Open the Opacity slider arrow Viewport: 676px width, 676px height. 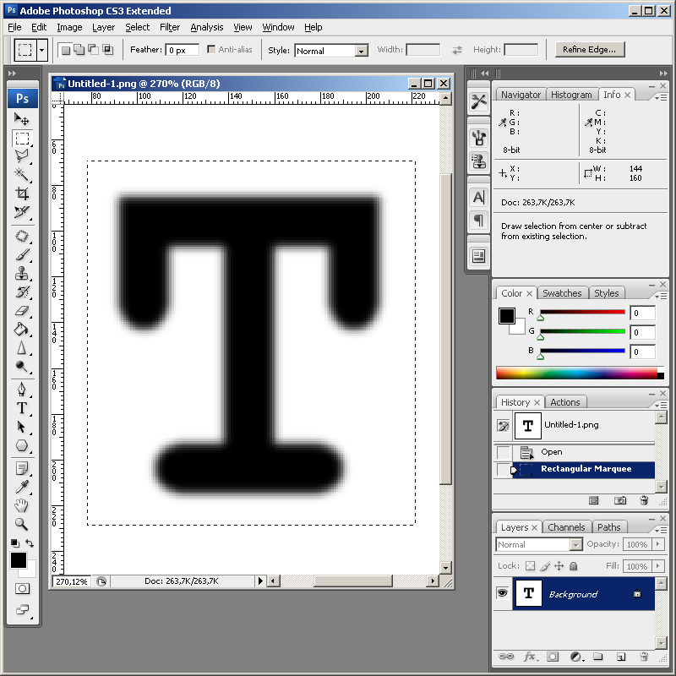point(658,544)
